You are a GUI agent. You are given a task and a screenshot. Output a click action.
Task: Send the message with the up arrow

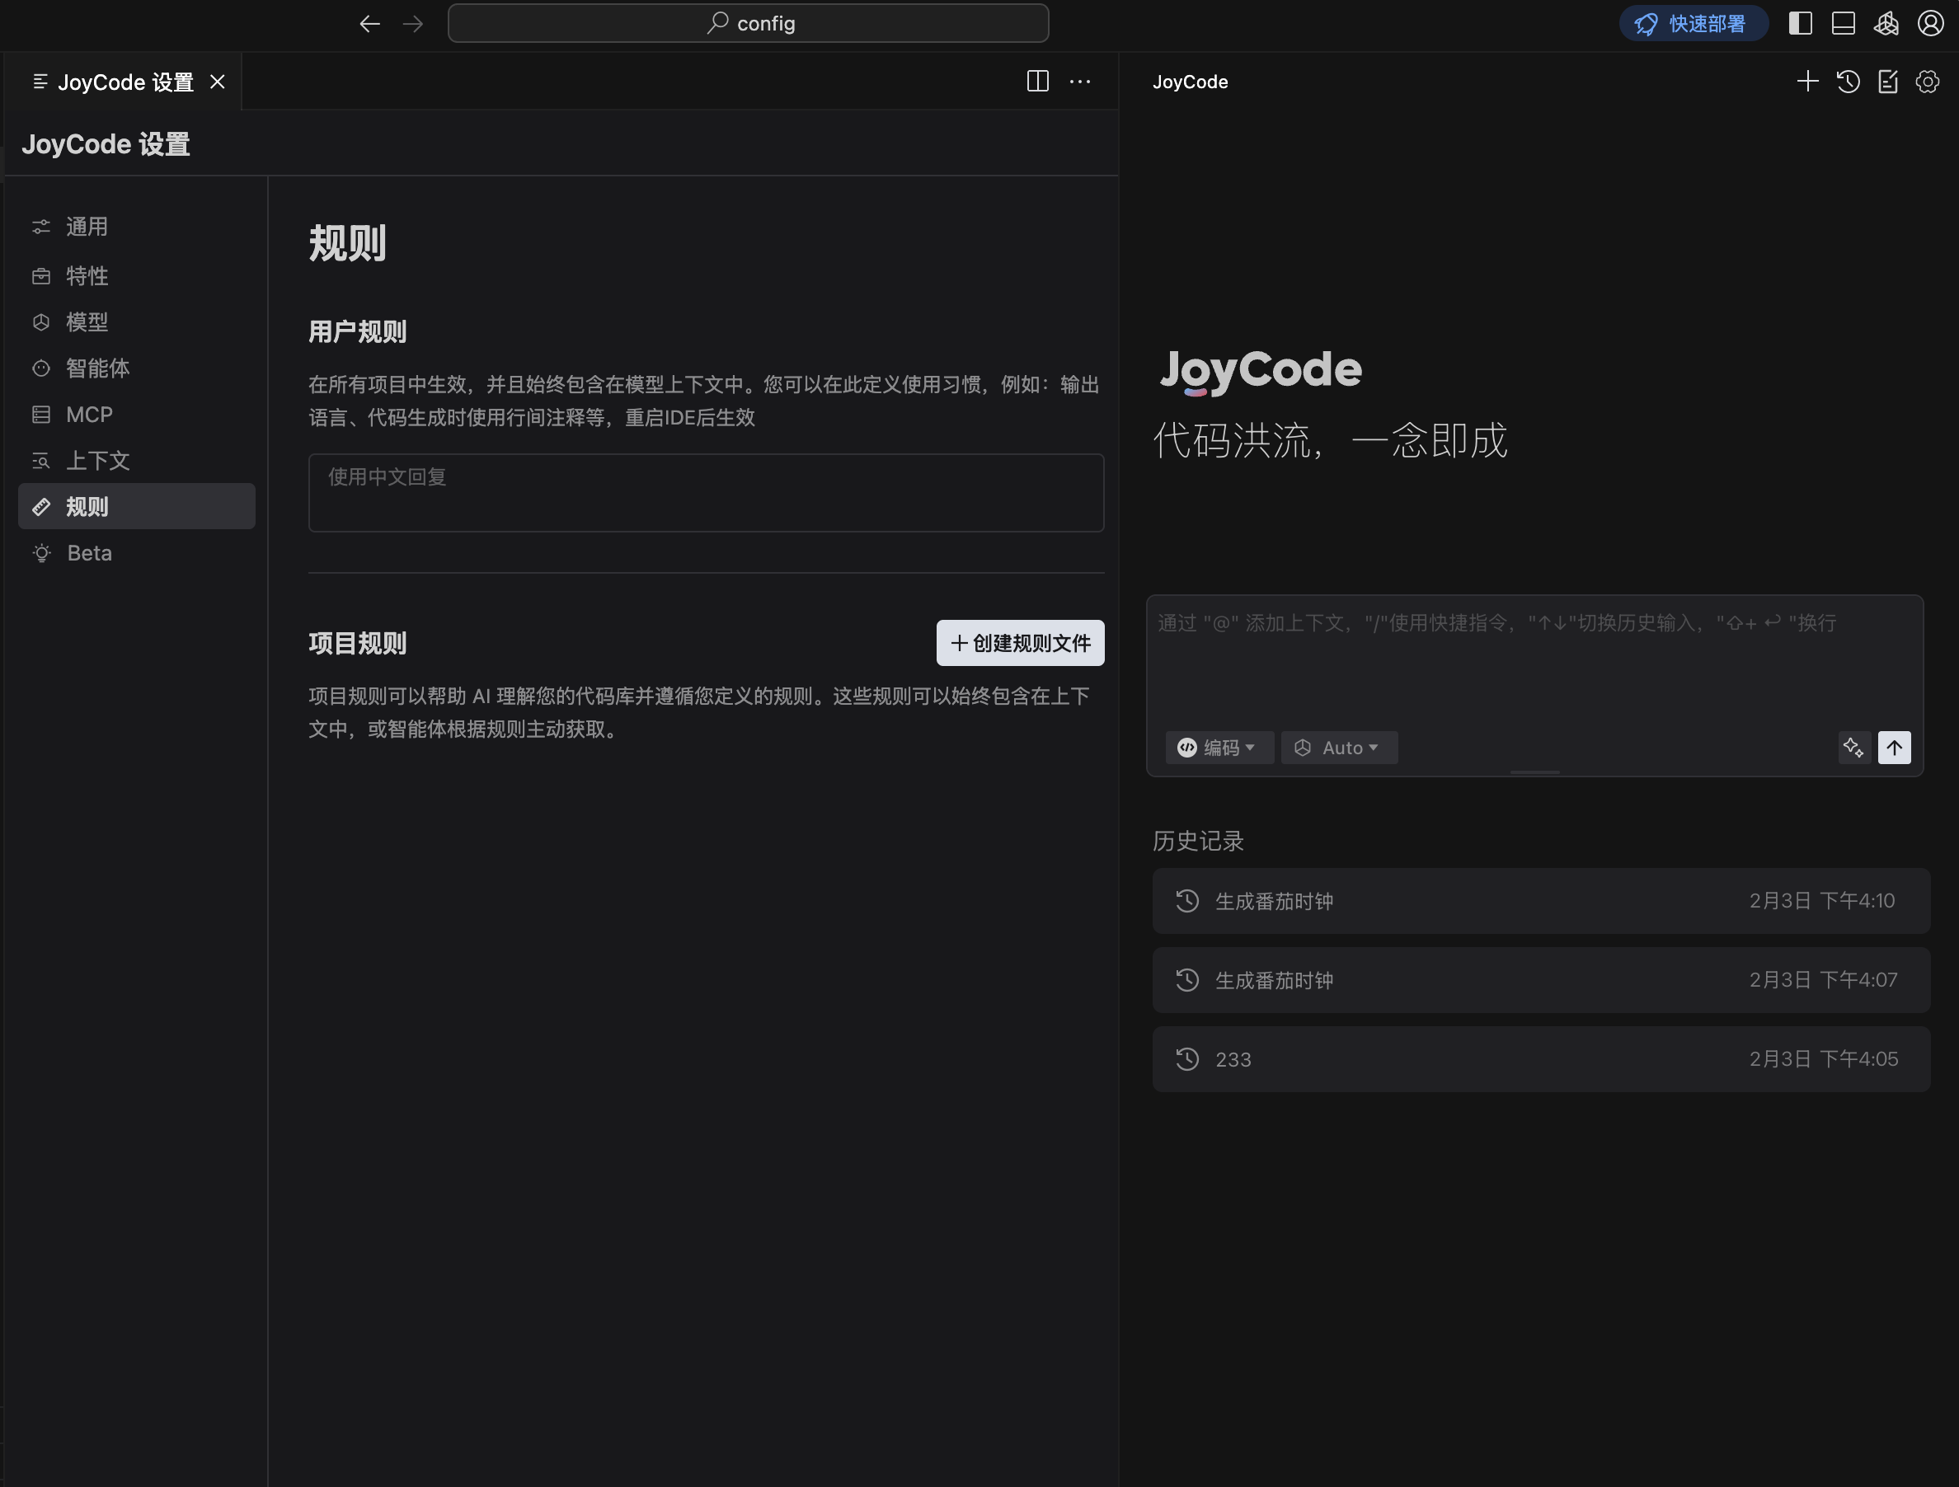pyautogui.click(x=1895, y=748)
